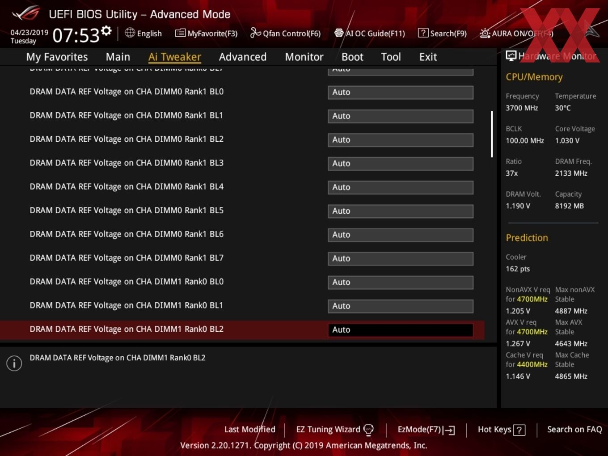The height and width of the screenshot is (456, 608).
Task: Click the 100.00 MHz BCLK value
Action: pyautogui.click(x=525, y=140)
